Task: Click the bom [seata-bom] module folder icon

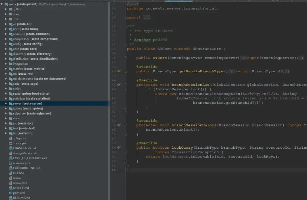Action: (11, 29)
